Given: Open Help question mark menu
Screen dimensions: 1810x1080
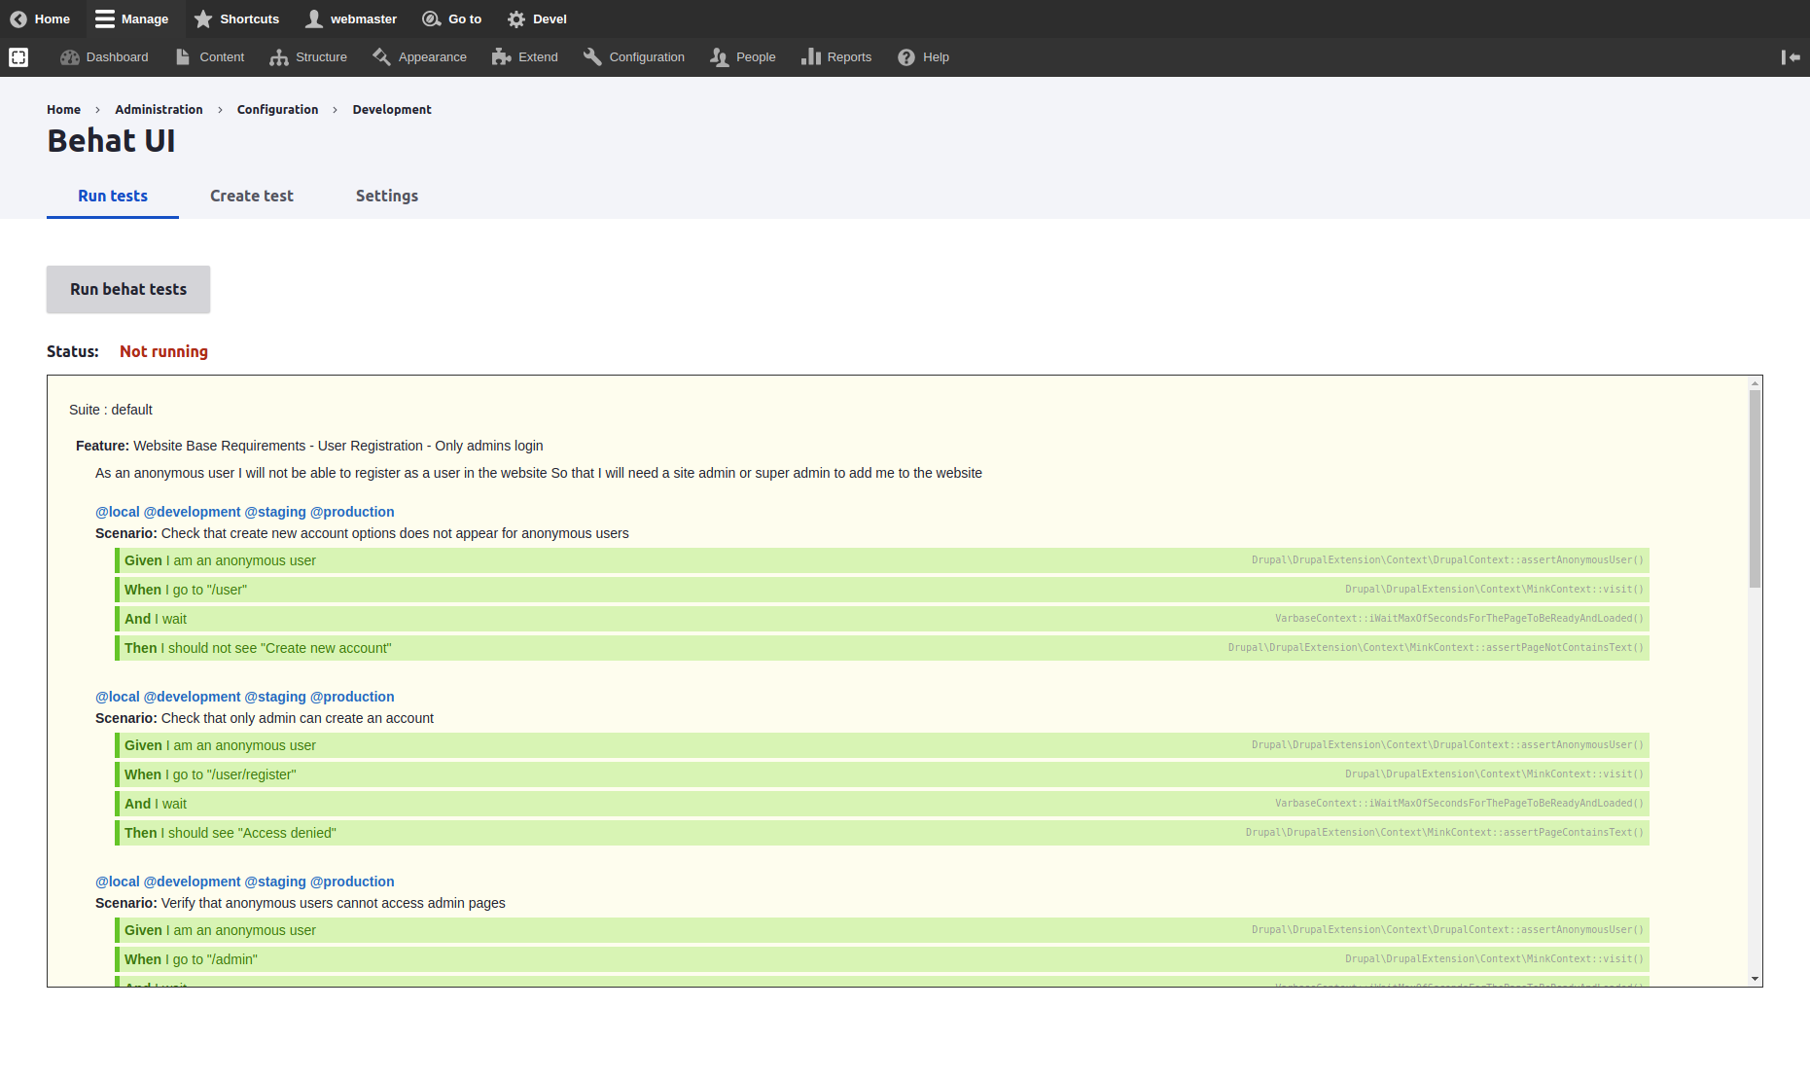Looking at the screenshot, I should coord(924,57).
